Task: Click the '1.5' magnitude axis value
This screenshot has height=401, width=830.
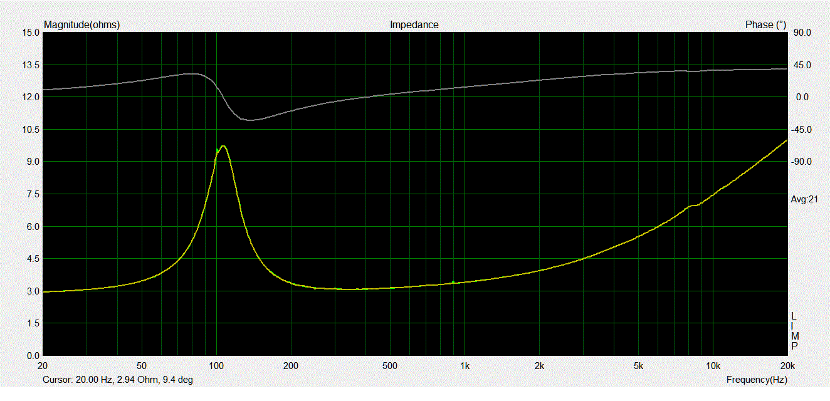Action: click(x=32, y=323)
